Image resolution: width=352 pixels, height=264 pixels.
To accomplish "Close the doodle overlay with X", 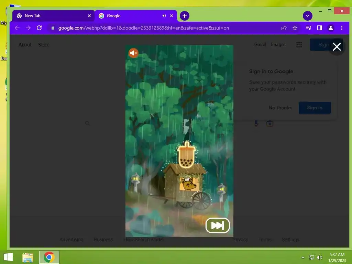I will (337, 47).
